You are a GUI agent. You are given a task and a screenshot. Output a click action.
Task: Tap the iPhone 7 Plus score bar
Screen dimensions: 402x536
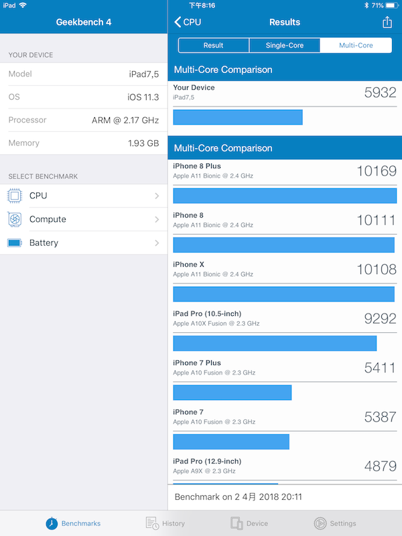(232, 393)
